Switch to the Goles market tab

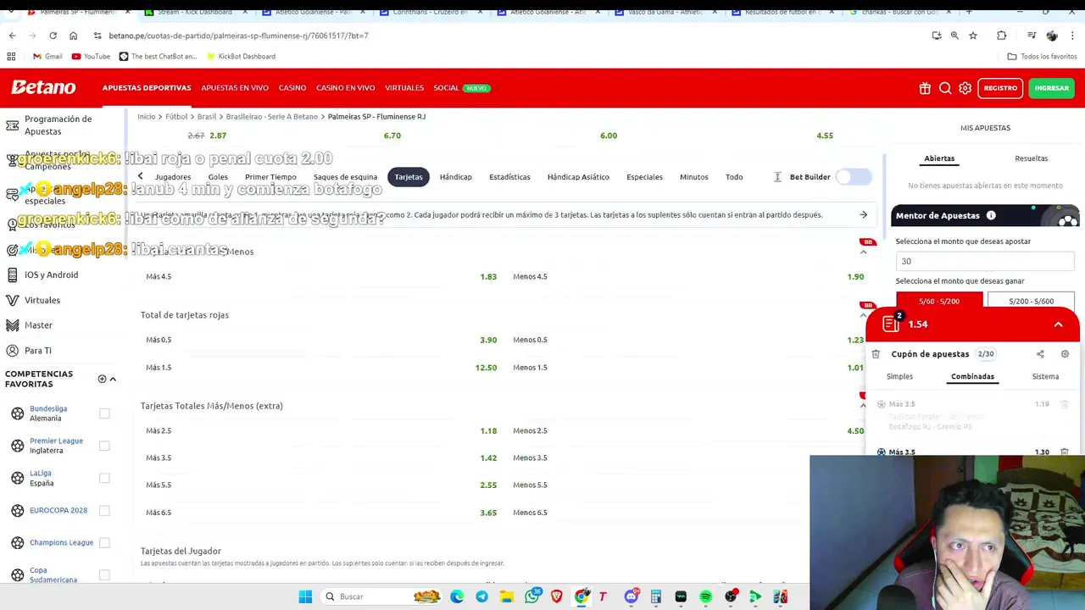click(218, 177)
